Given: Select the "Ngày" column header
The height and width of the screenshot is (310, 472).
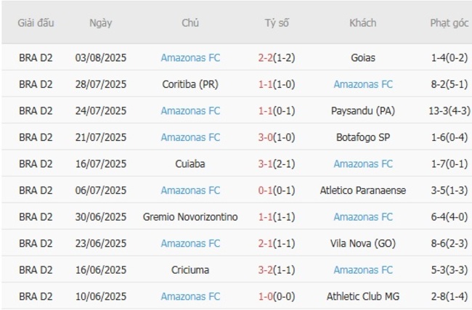Looking at the screenshot, I should [x=101, y=23].
